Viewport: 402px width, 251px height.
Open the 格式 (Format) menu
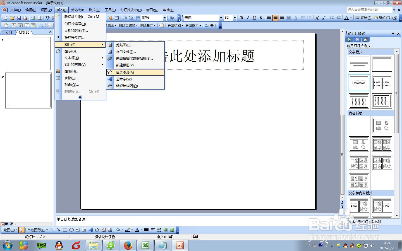pos(94,10)
